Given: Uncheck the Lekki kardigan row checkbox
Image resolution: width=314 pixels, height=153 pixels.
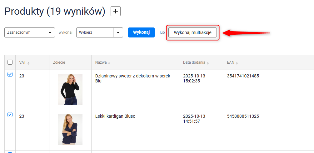Looking at the screenshot, I should coord(10,115).
